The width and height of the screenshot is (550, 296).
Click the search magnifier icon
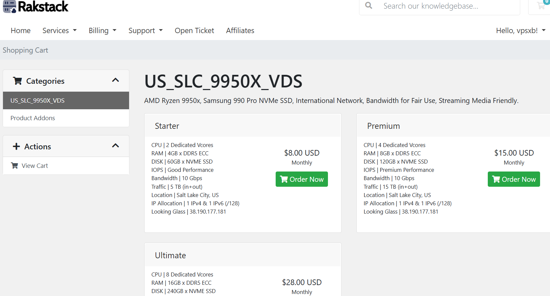[369, 6]
